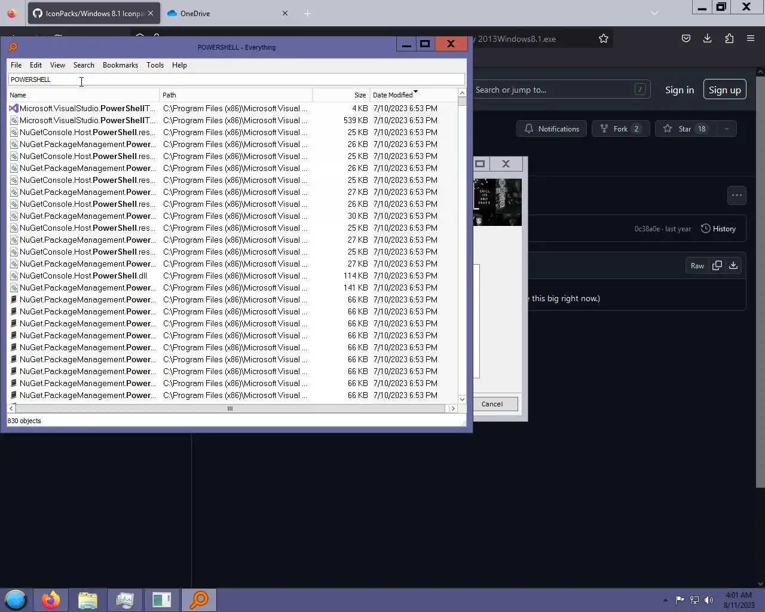Open File Explorer from the taskbar
The height and width of the screenshot is (612, 765).
click(x=88, y=599)
